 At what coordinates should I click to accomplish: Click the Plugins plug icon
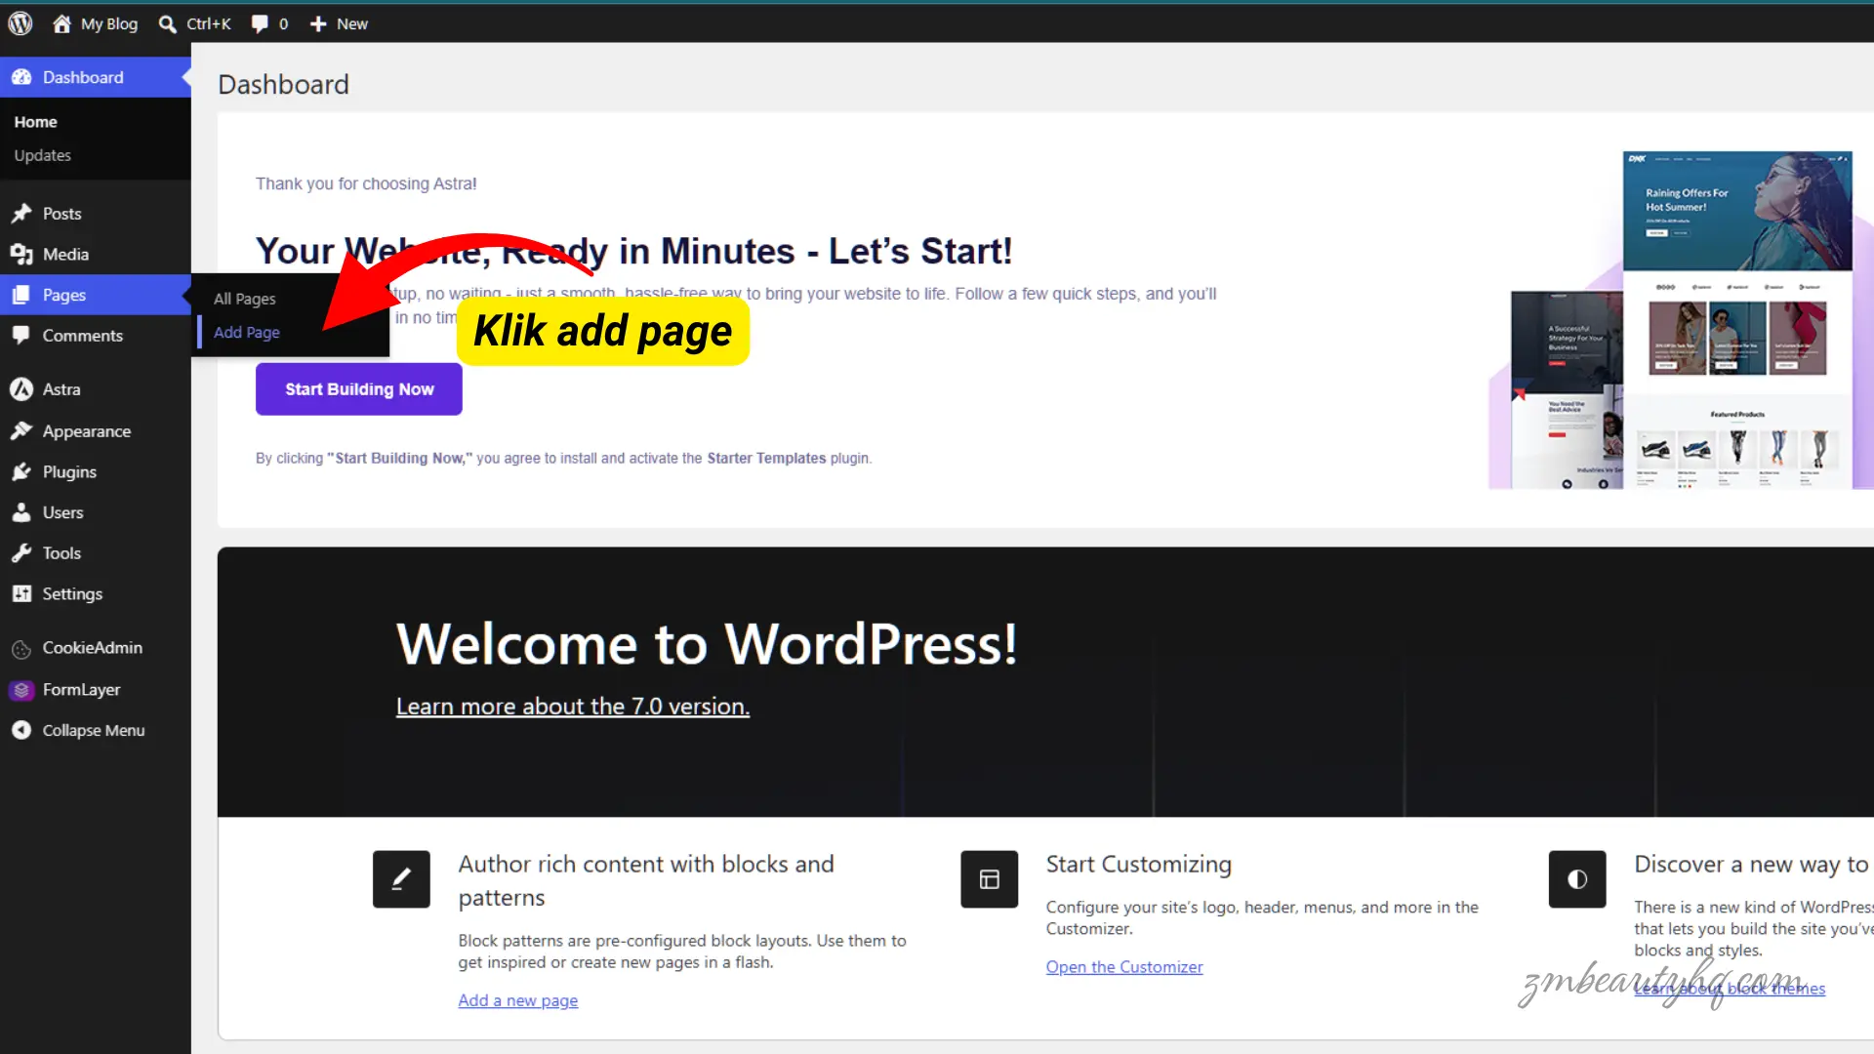pyautogui.click(x=21, y=471)
